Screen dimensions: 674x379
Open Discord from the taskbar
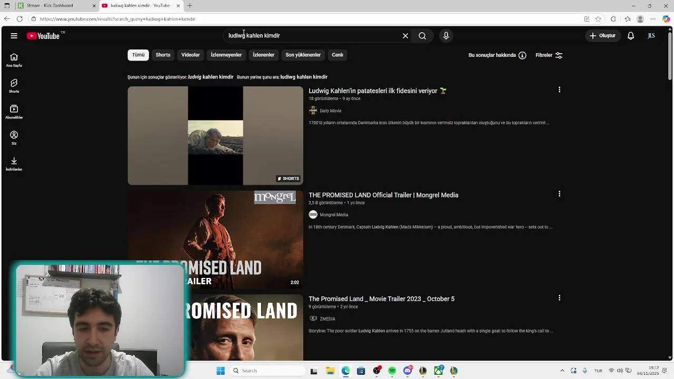pos(408,371)
